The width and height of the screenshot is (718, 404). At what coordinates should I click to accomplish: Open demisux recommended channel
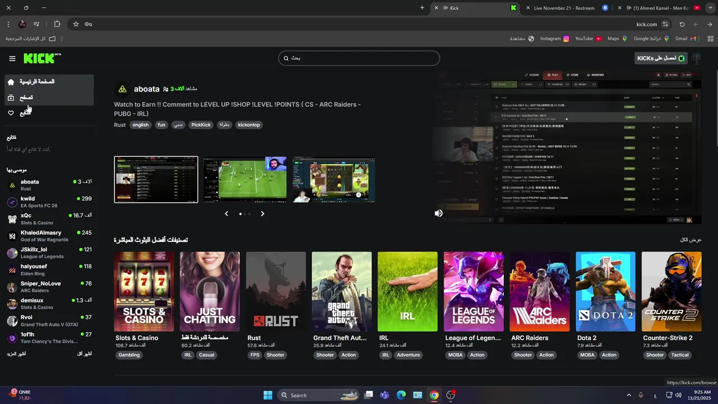click(49, 304)
